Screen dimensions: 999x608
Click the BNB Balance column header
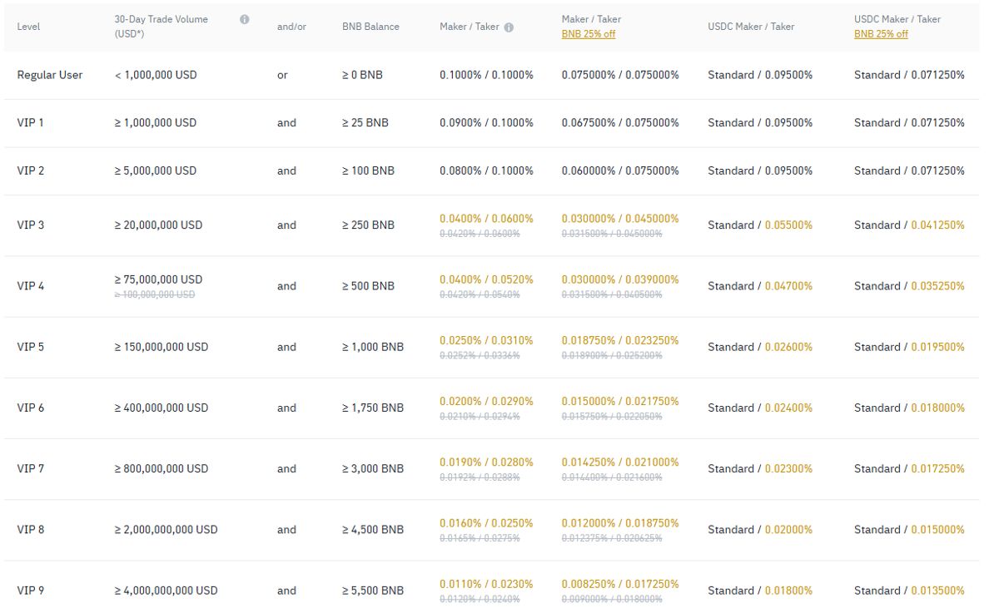coord(370,27)
